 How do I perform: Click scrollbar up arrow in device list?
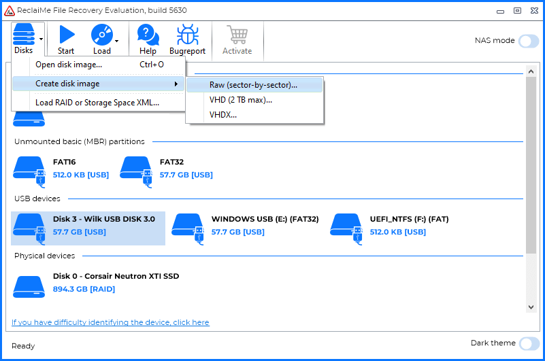click(531, 71)
